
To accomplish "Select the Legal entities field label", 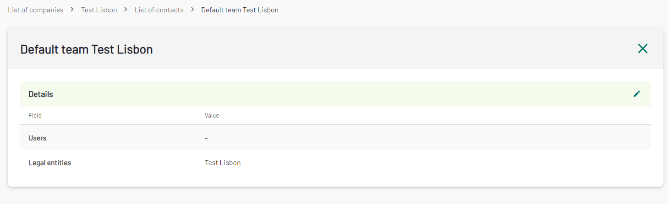I will click(49, 162).
